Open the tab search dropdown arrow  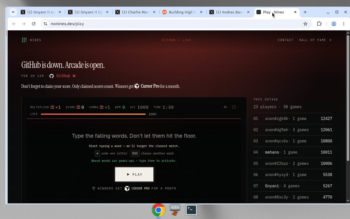click(x=13, y=12)
